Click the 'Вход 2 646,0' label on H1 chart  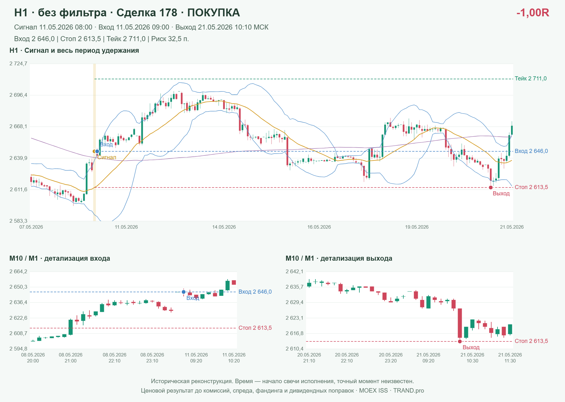pyautogui.click(x=531, y=151)
